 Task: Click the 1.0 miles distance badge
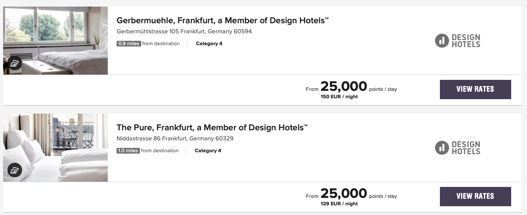[x=128, y=150]
